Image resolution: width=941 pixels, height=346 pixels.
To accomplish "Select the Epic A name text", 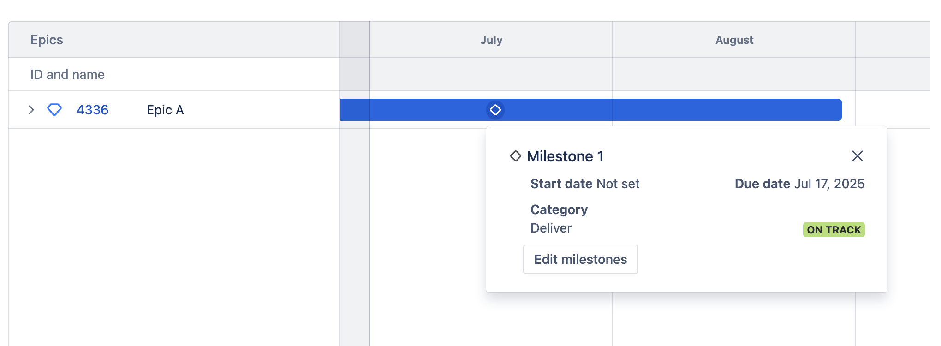I will (x=165, y=110).
